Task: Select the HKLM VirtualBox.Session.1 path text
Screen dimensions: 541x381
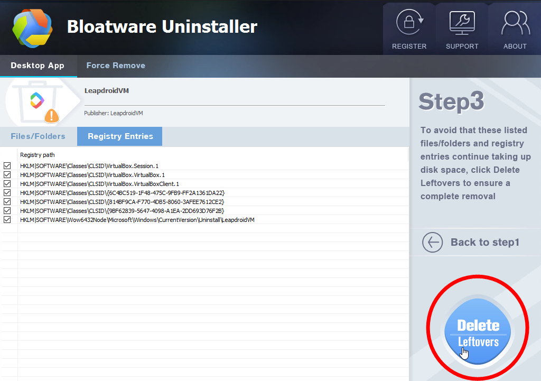Action: pyautogui.click(x=89, y=166)
